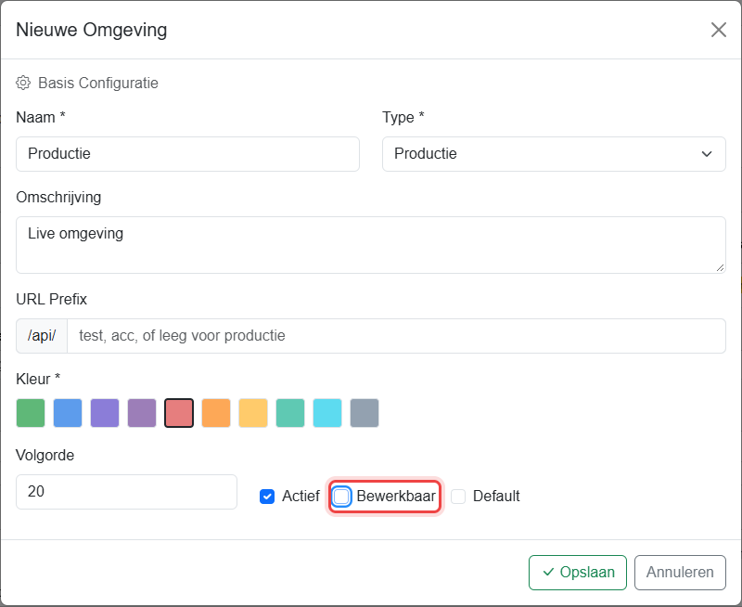Pick the blue color swatch
The width and height of the screenshot is (742, 607).
[68, 413]
